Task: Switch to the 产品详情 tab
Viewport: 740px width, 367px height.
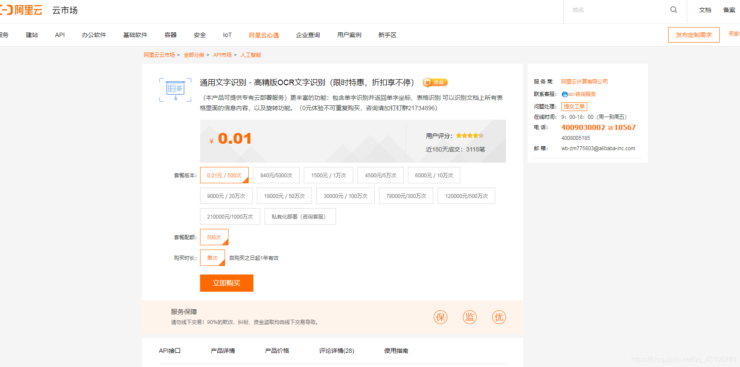Action: [x=223, y=351]
